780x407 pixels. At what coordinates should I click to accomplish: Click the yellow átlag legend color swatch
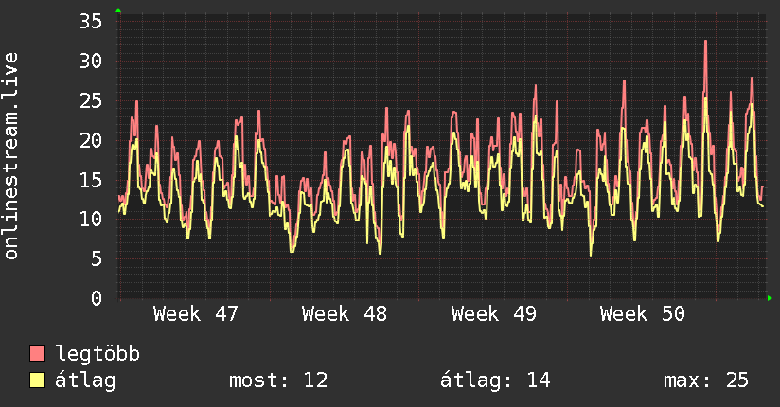pos(37,380)
